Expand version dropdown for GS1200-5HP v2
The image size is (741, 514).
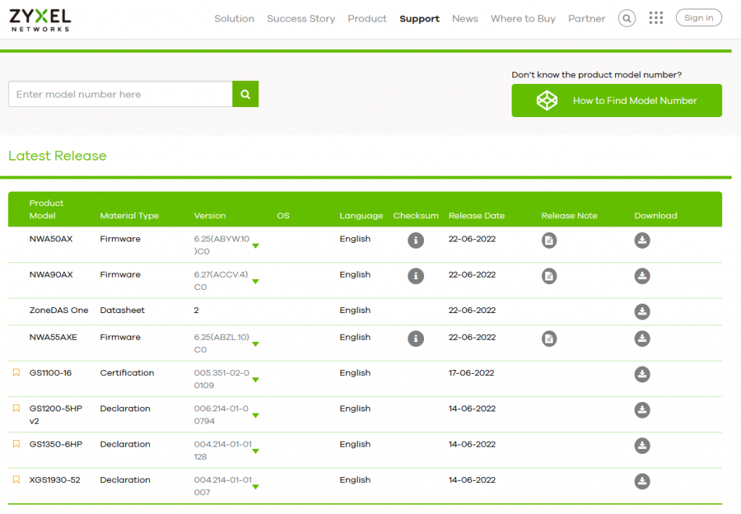[255, 416]
